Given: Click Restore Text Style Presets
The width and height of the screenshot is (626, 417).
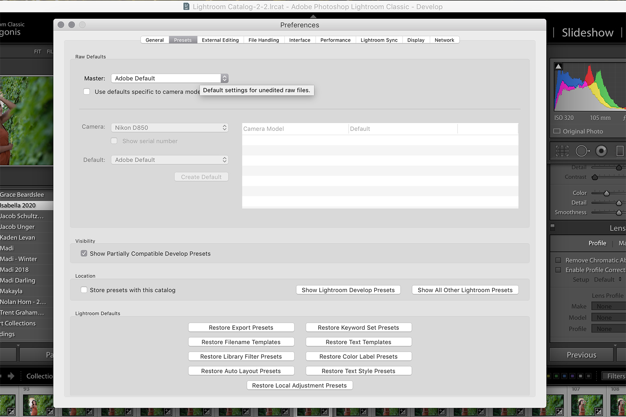Looking at the screenshot, I should coord(358,371).
